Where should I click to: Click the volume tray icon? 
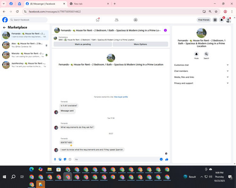tap(211, 177)
